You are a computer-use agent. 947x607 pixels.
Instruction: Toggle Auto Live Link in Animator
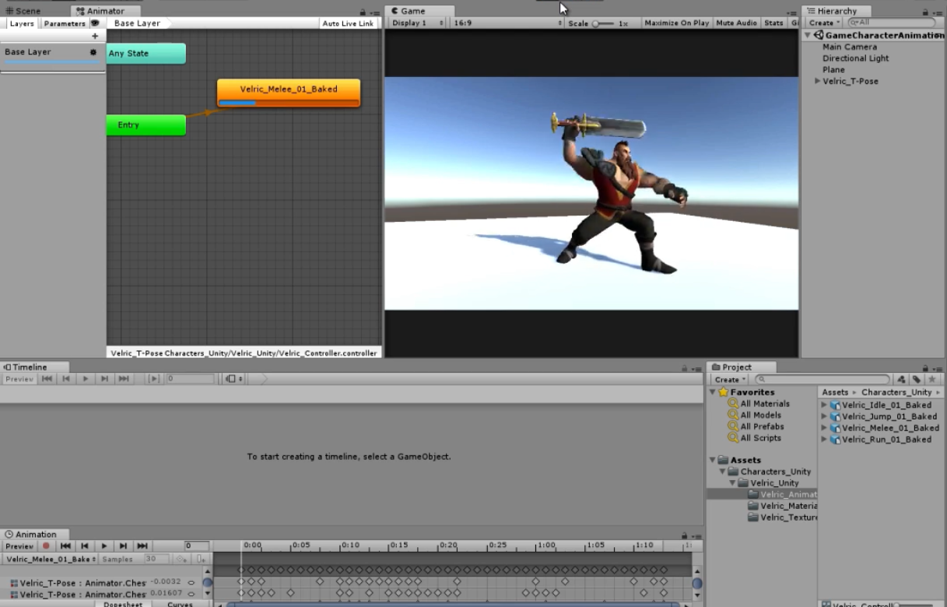[x=348, y=23]
